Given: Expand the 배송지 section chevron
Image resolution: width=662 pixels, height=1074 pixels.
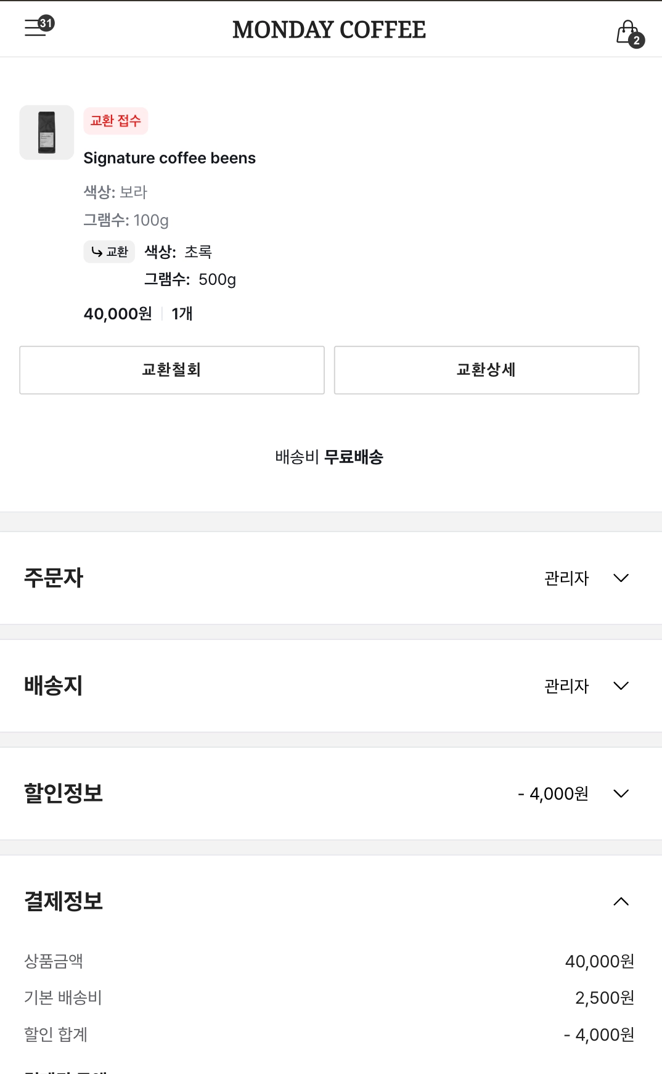Looking at the screenshot, I should pyautogui.click(x=621, y=686).
